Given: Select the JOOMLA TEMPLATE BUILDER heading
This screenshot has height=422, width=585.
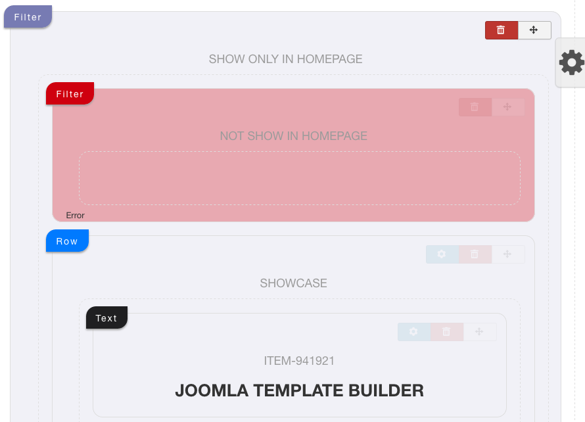Looking at the screenshot, I should (x=300, y=390).
